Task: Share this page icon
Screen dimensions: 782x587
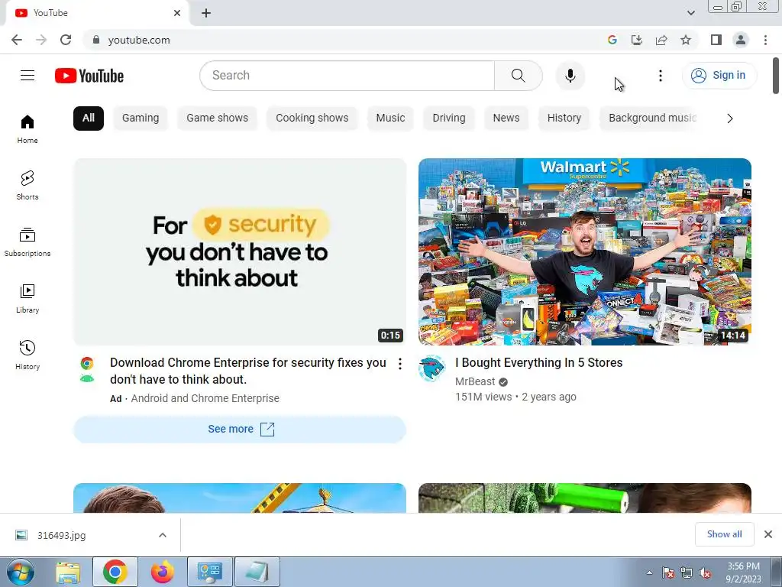Action: click(661, 40)
